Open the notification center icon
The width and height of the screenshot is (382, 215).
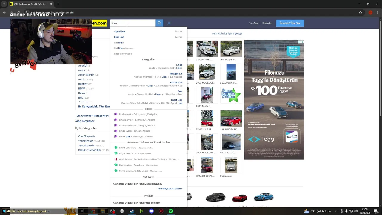point(376,211)
